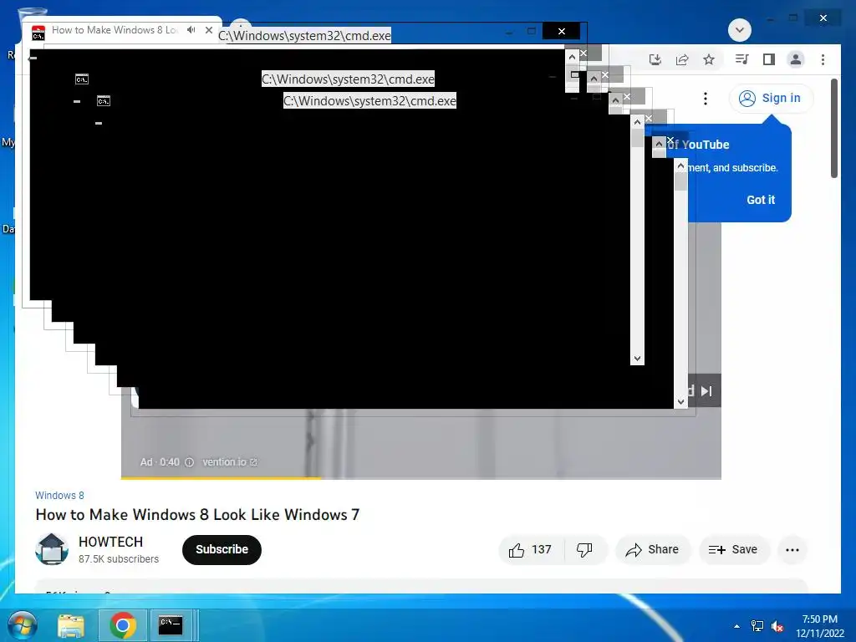Viewport: 856px width, 642px height.
Task: Subscribe to HOWTECH channel
Action: click(222, 550)
